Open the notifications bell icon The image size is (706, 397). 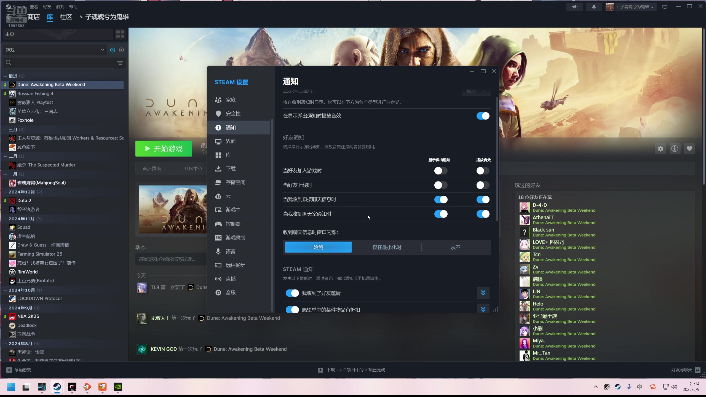(594, 7)
